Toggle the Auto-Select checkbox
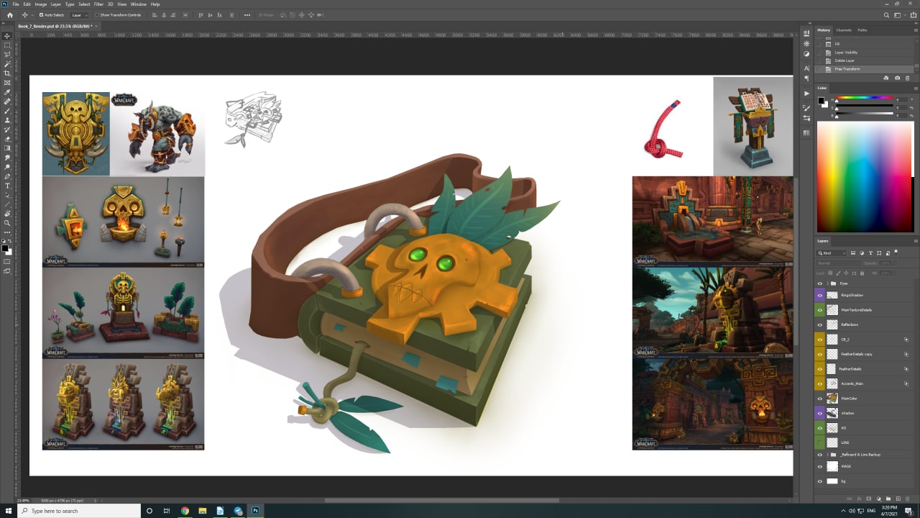 coord(41,14)
